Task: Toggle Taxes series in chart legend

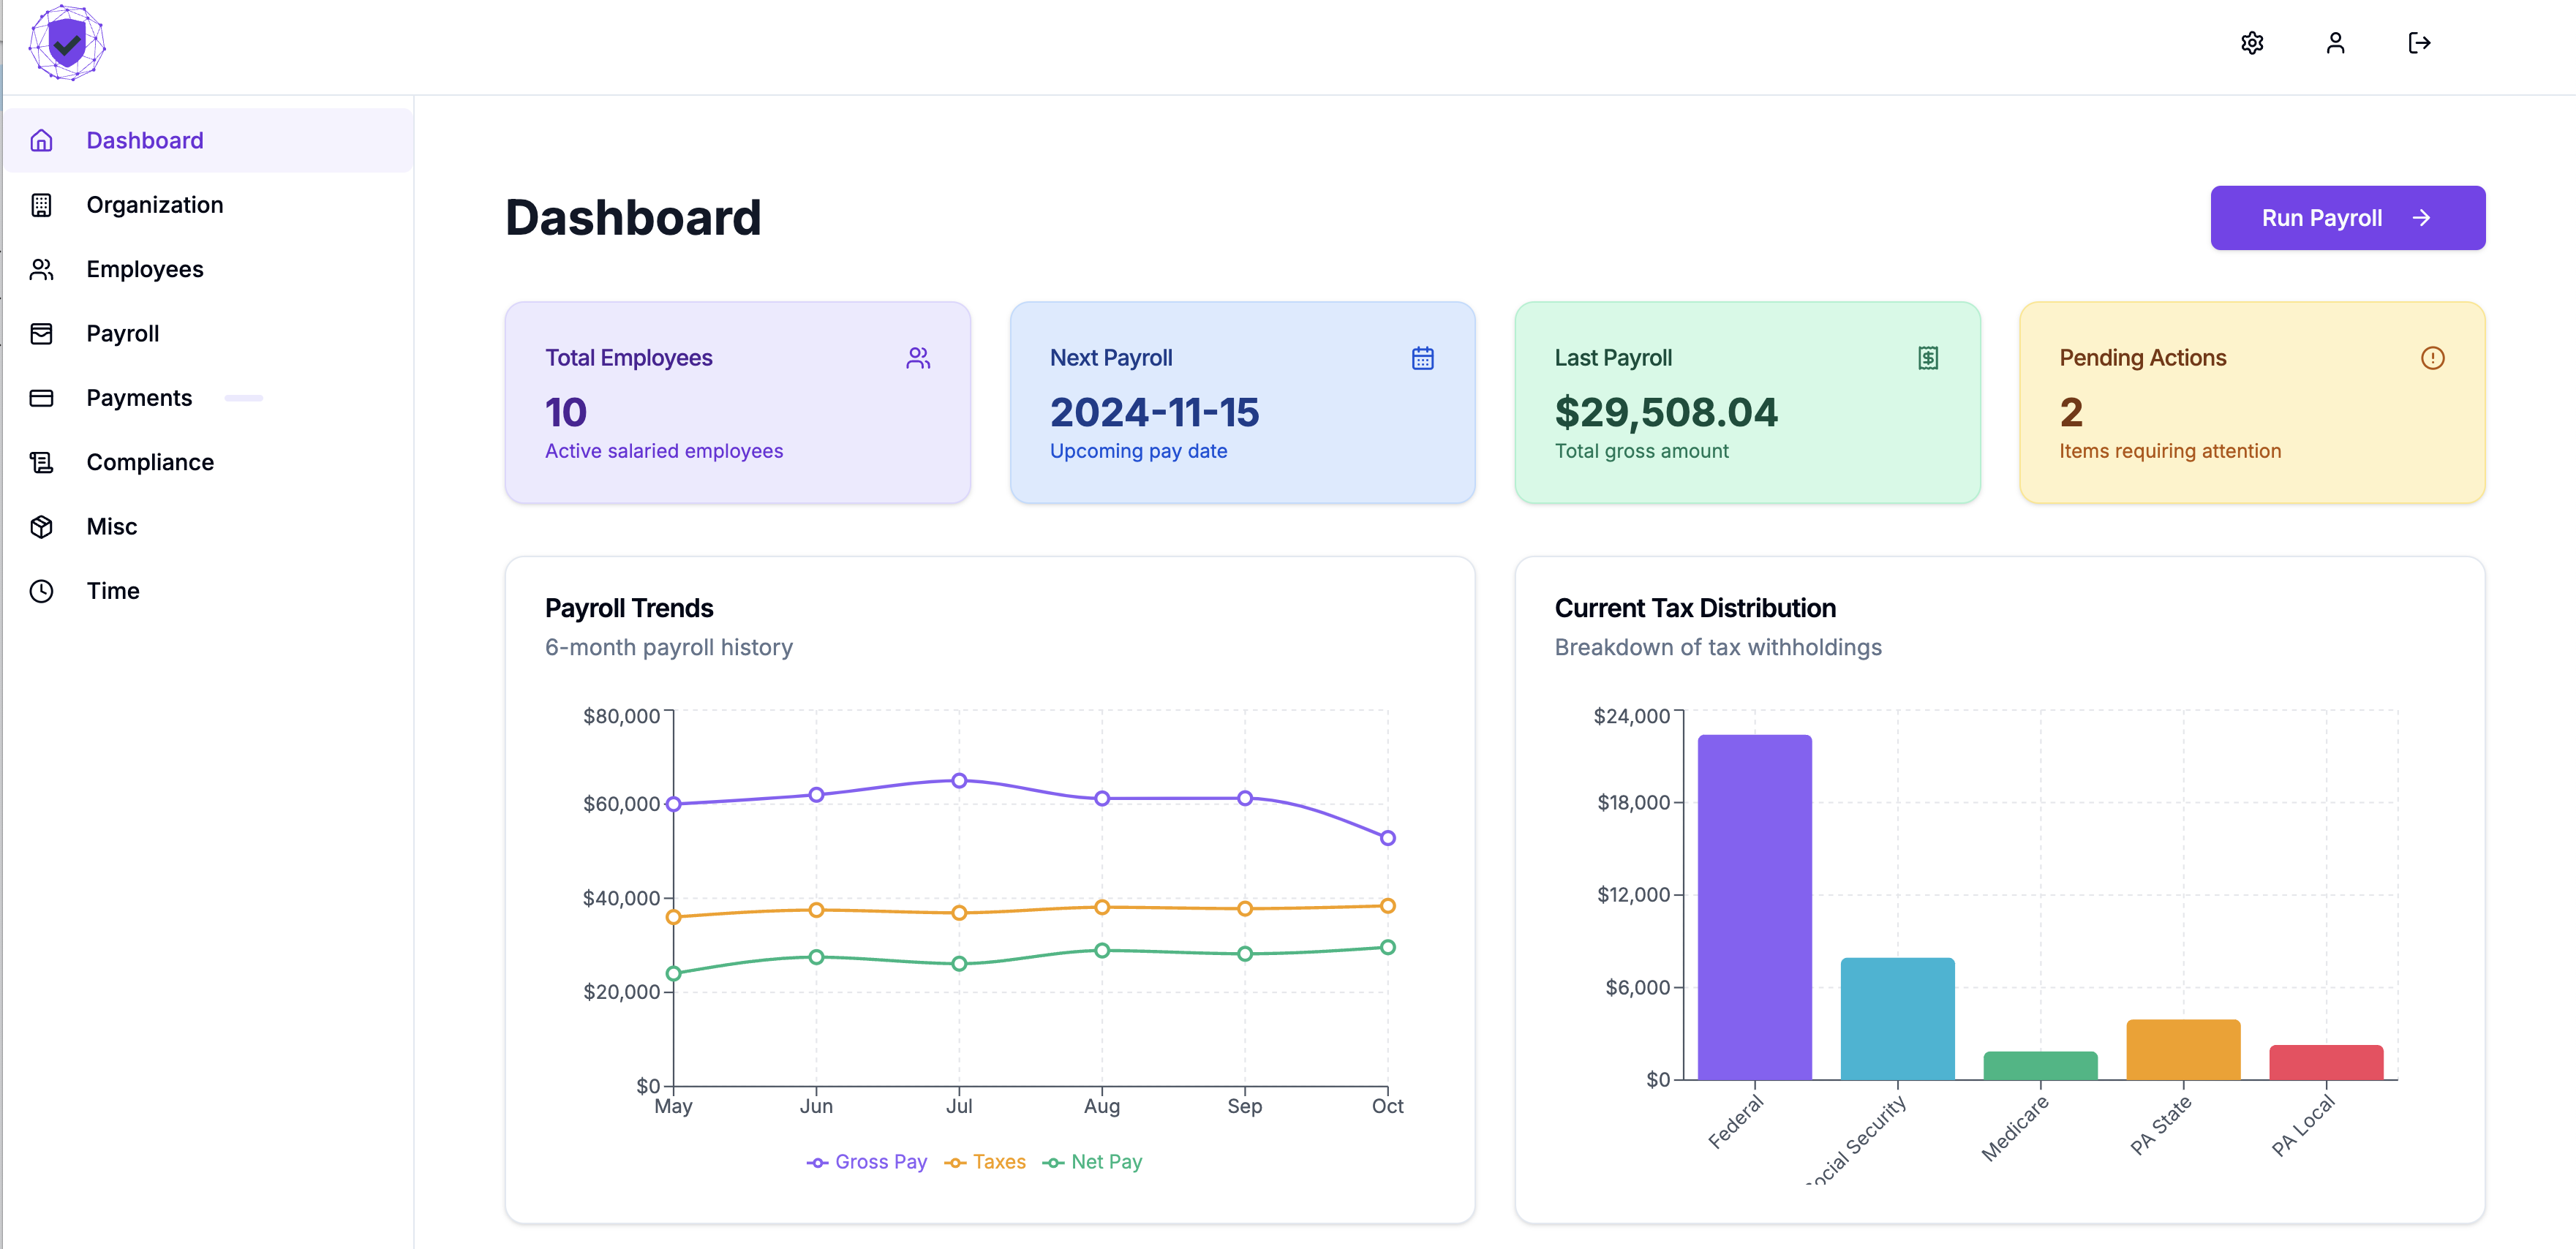Action: [x=985, y=1162]
